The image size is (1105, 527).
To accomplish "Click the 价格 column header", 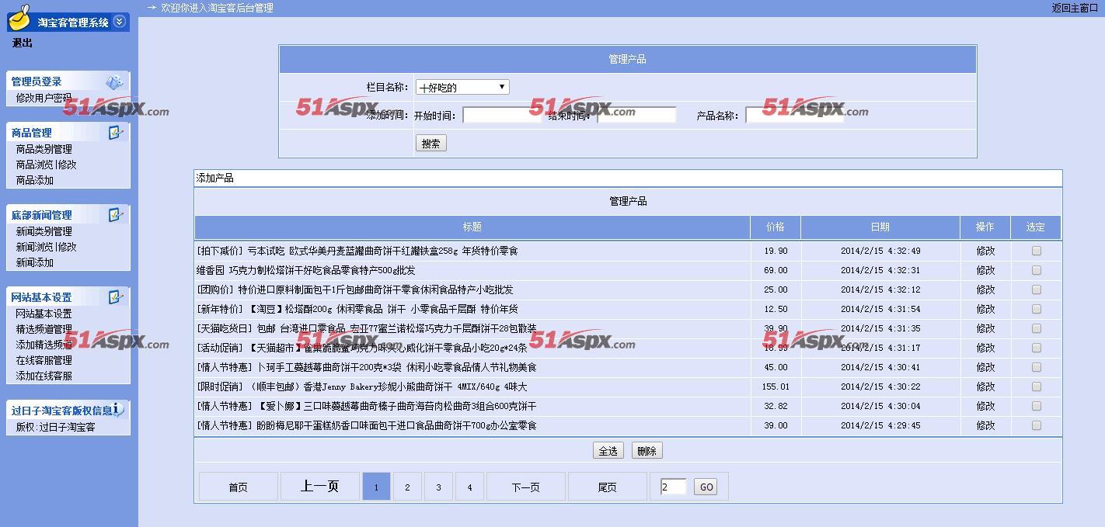I will click(776, 227).
